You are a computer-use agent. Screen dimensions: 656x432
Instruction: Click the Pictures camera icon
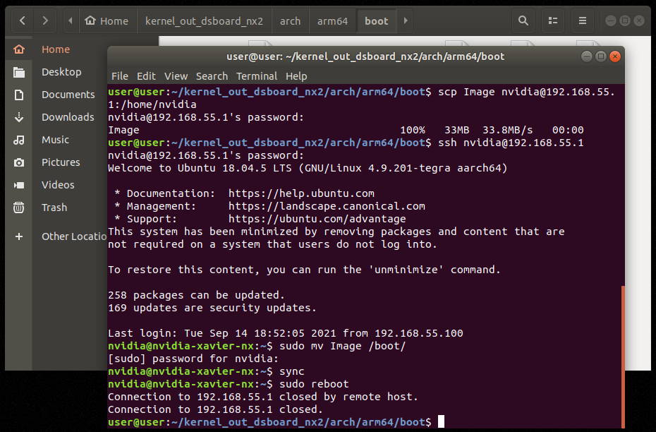tap(19, 162)
